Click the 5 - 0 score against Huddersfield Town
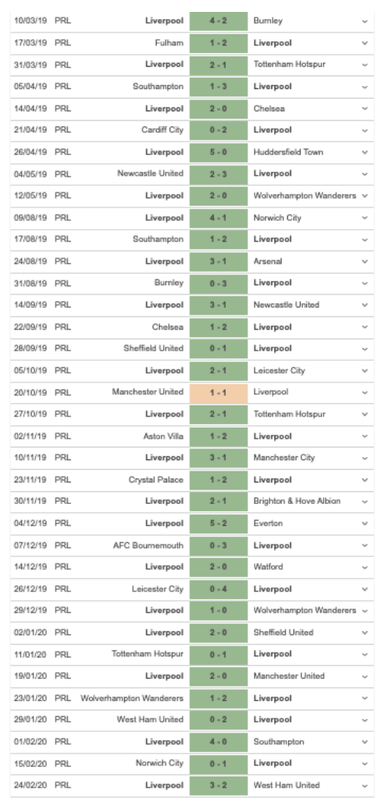The height and width of the screenshot is (798, 377). pos(219,153)
